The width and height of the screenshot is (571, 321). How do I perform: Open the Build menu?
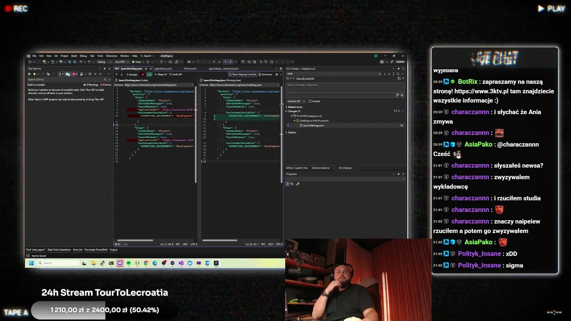[x=74, y=56]
